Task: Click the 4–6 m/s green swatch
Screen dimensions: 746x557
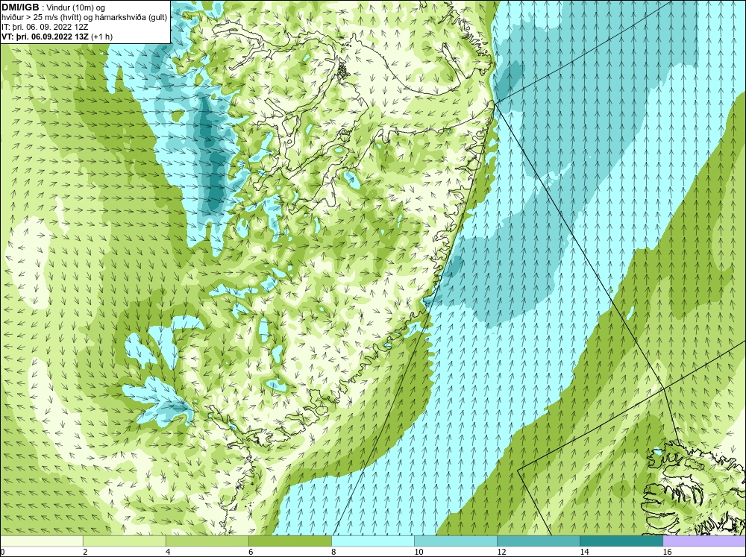Action: [x=207, y=541]
